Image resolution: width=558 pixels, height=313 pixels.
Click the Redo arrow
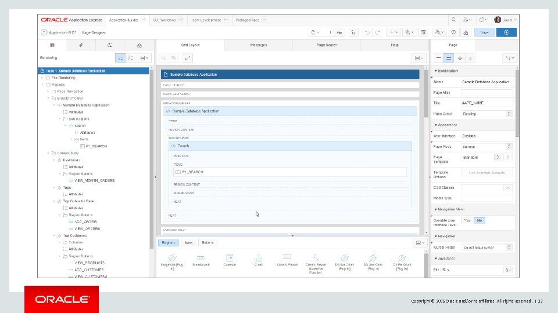pos(378,32)
